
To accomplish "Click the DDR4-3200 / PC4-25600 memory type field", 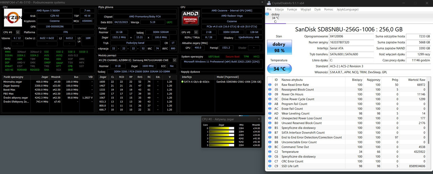I will [141, 72].
